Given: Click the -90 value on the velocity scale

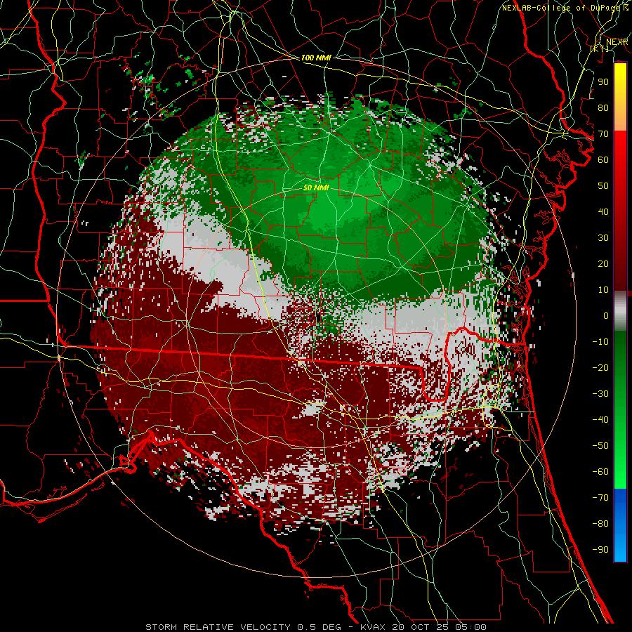Looking at the screenshot, I should pos(600,549).
